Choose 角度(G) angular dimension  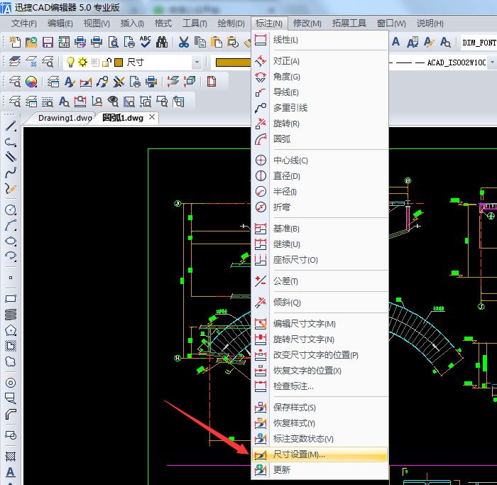(x=319, y=77)
